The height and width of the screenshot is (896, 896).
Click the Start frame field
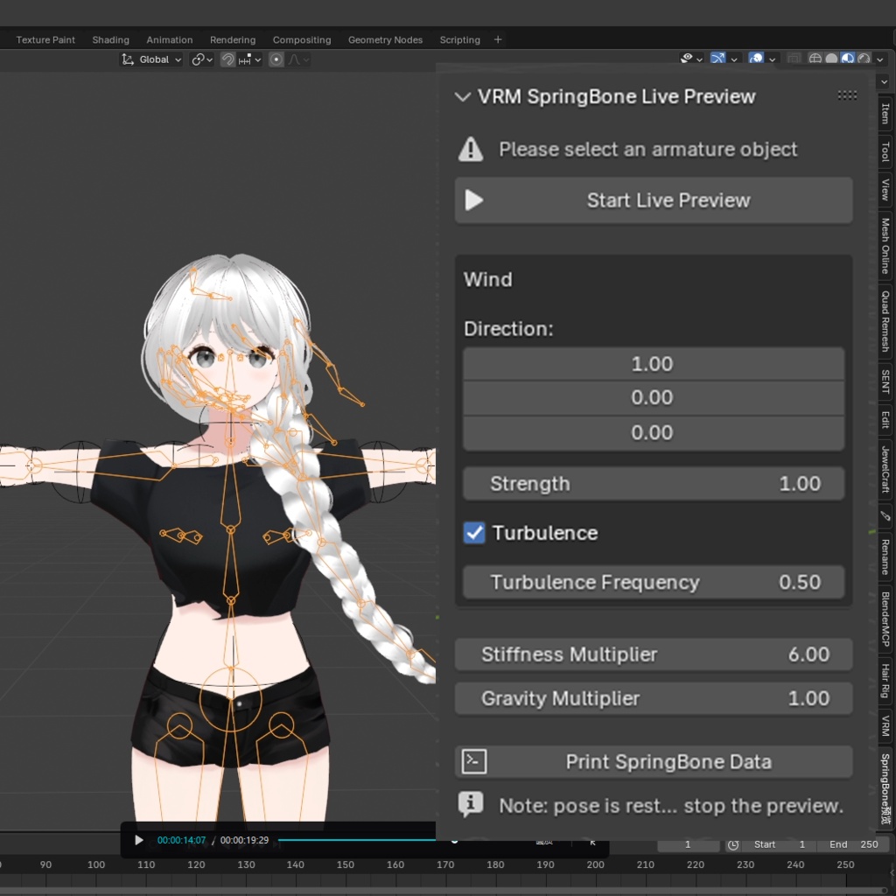click(779, 844)
